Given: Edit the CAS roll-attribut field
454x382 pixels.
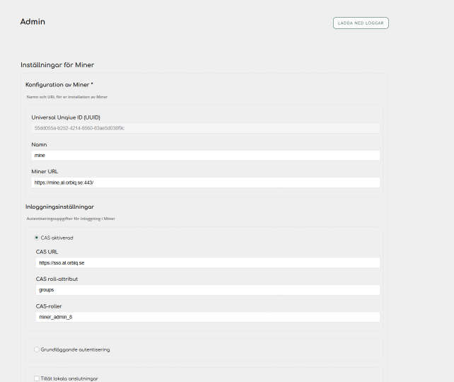Looking at the screenshot, I should (x=207, y=289).
